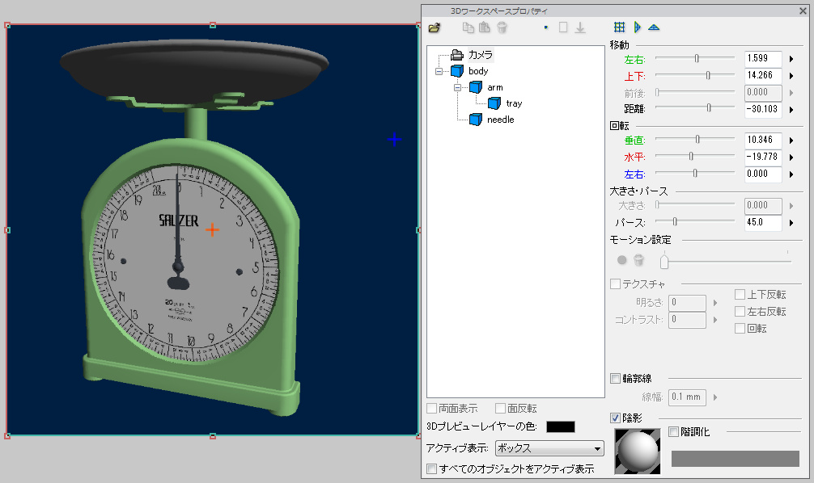814x483 pixels.
Task: Click the open folder icon in the toolbar
Action: 435,27
